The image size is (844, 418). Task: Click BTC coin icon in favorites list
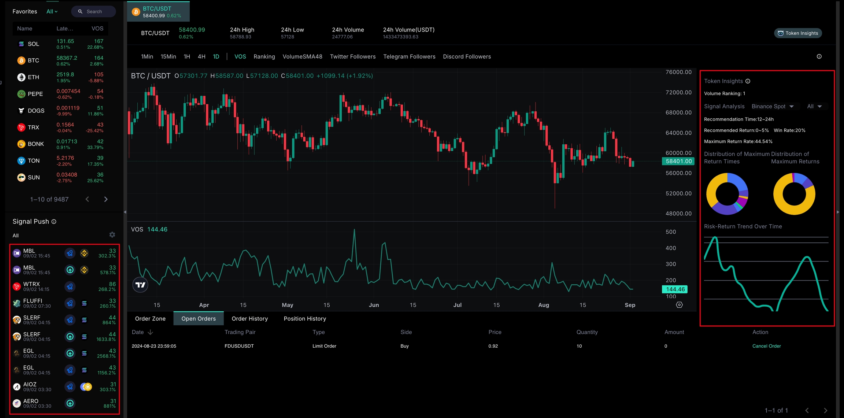(x=21, y=60)
